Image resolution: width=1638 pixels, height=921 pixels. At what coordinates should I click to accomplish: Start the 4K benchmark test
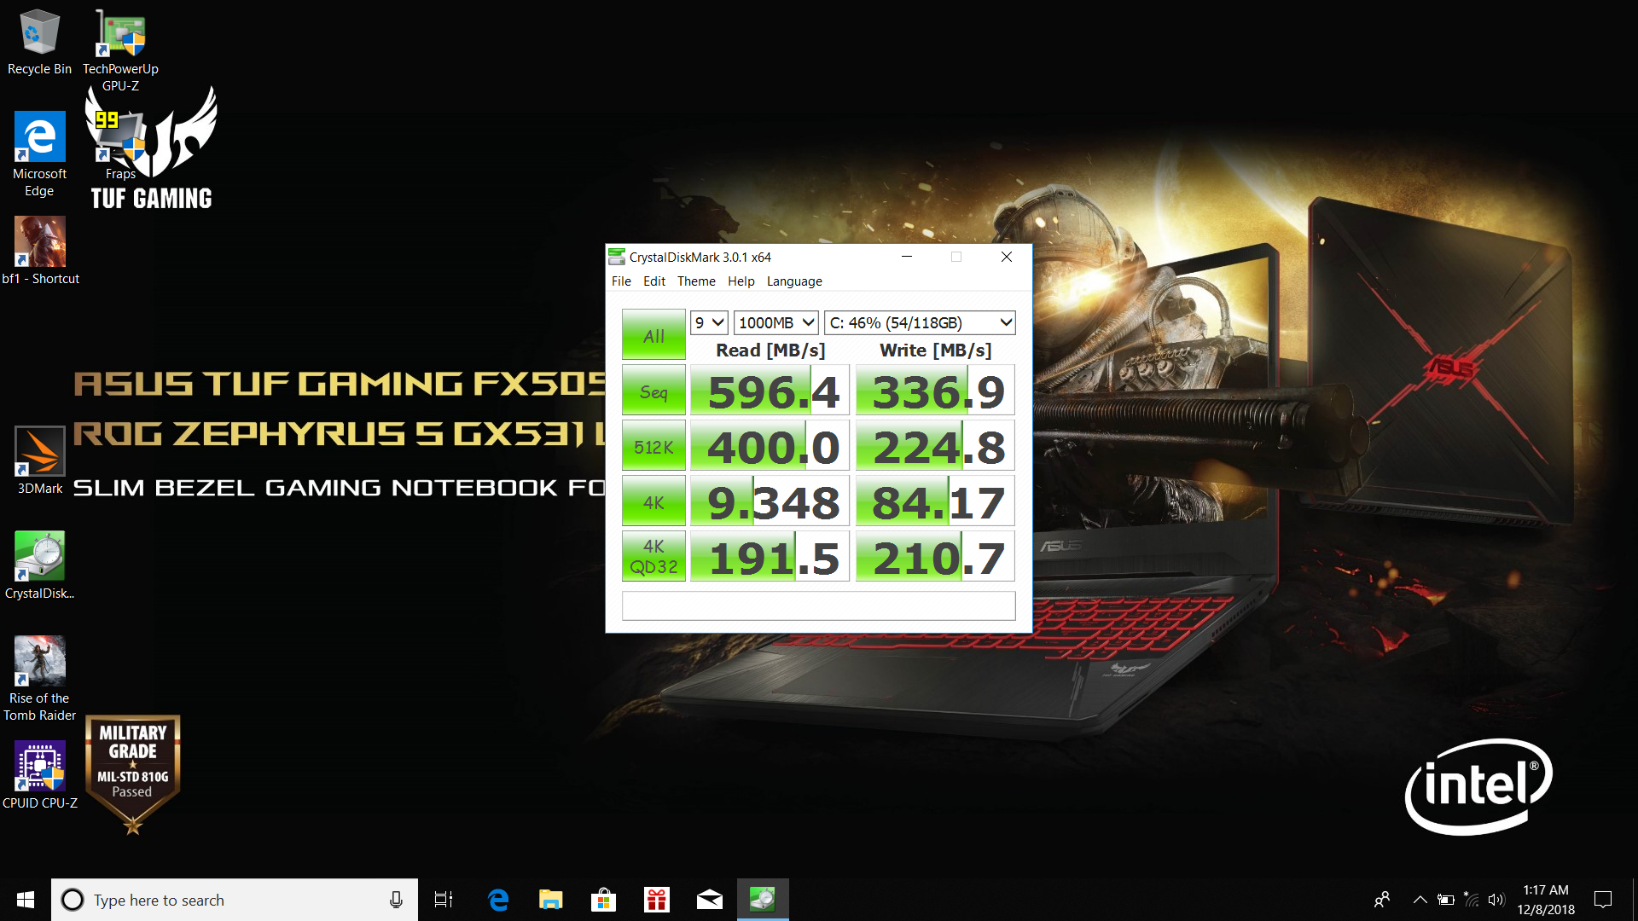[x=653, y=501]
